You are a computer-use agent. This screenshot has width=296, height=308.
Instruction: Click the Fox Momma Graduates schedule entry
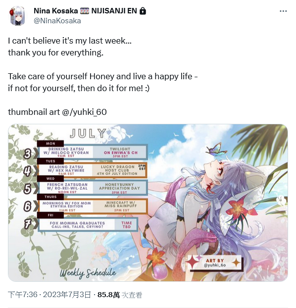(x=77, y=225)
